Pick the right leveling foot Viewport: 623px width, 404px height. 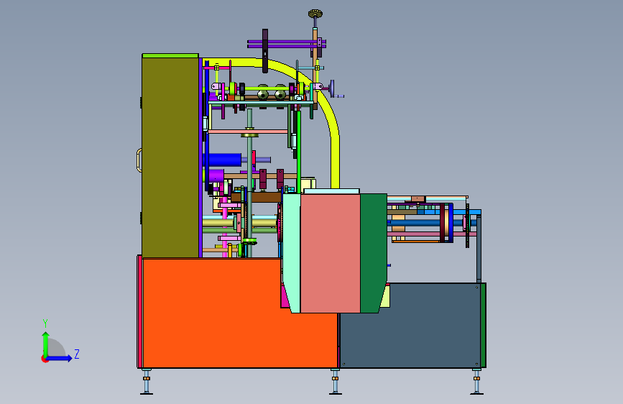tap(477, 382)
